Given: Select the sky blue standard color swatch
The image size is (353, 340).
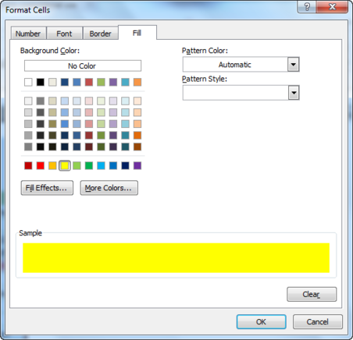Looking at the screenshot, I should point(101,165).
